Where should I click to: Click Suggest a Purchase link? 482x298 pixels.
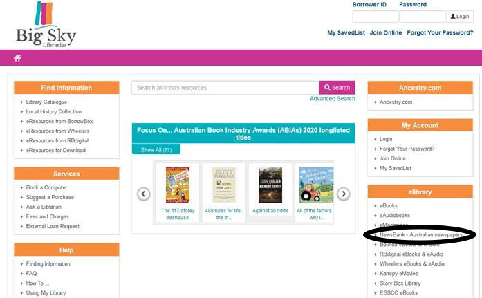50,197
